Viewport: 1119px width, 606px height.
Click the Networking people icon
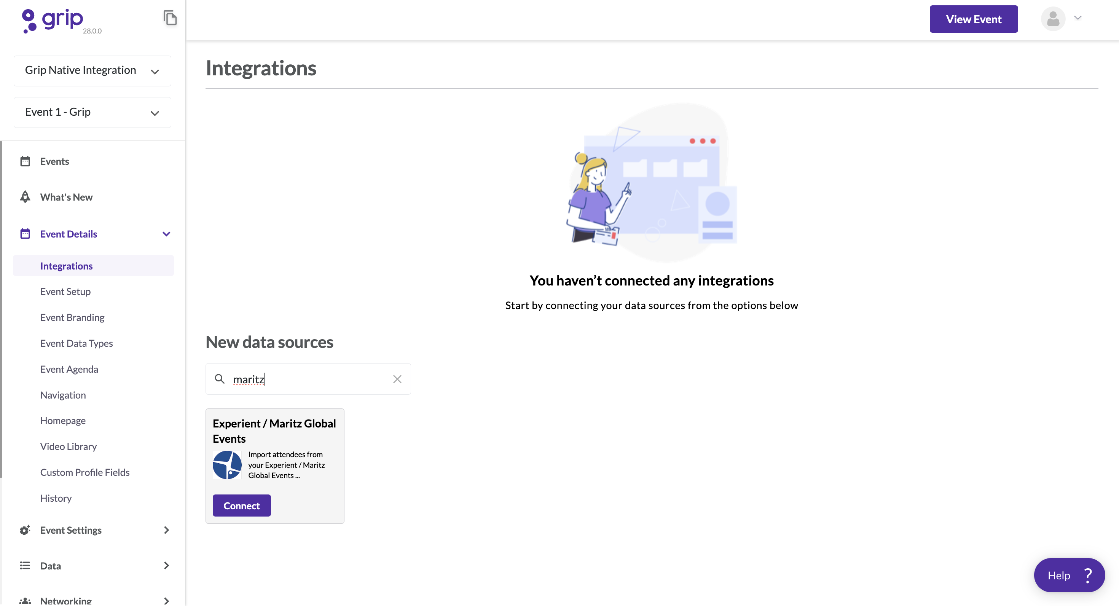click(x=25, y=601)
